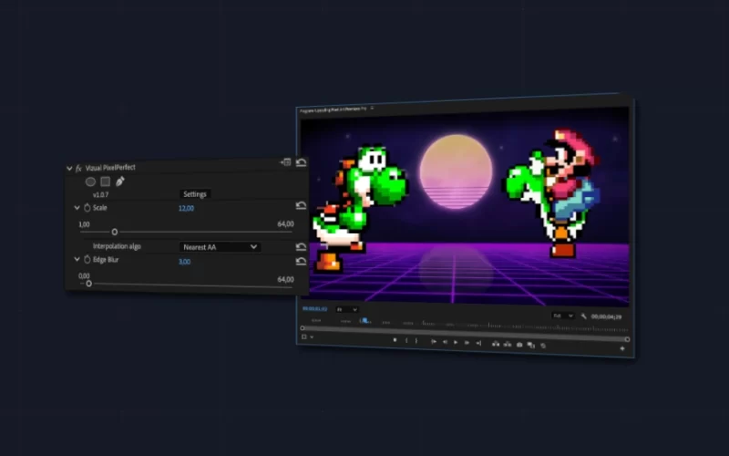729x456 pixels.
Task: Click the Extract button
Action: click(508, 345)
